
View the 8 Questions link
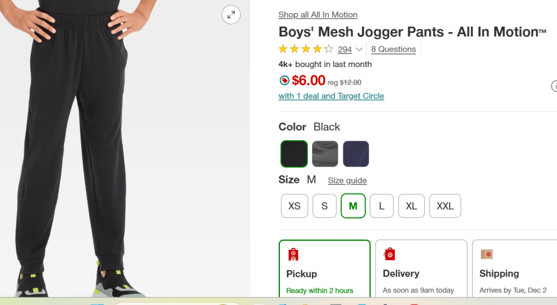click(394, 49)
